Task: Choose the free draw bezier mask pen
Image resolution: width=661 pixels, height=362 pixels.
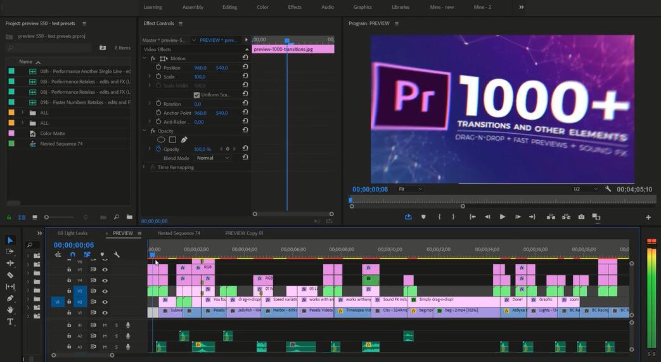Action: [x=184, y=139]
